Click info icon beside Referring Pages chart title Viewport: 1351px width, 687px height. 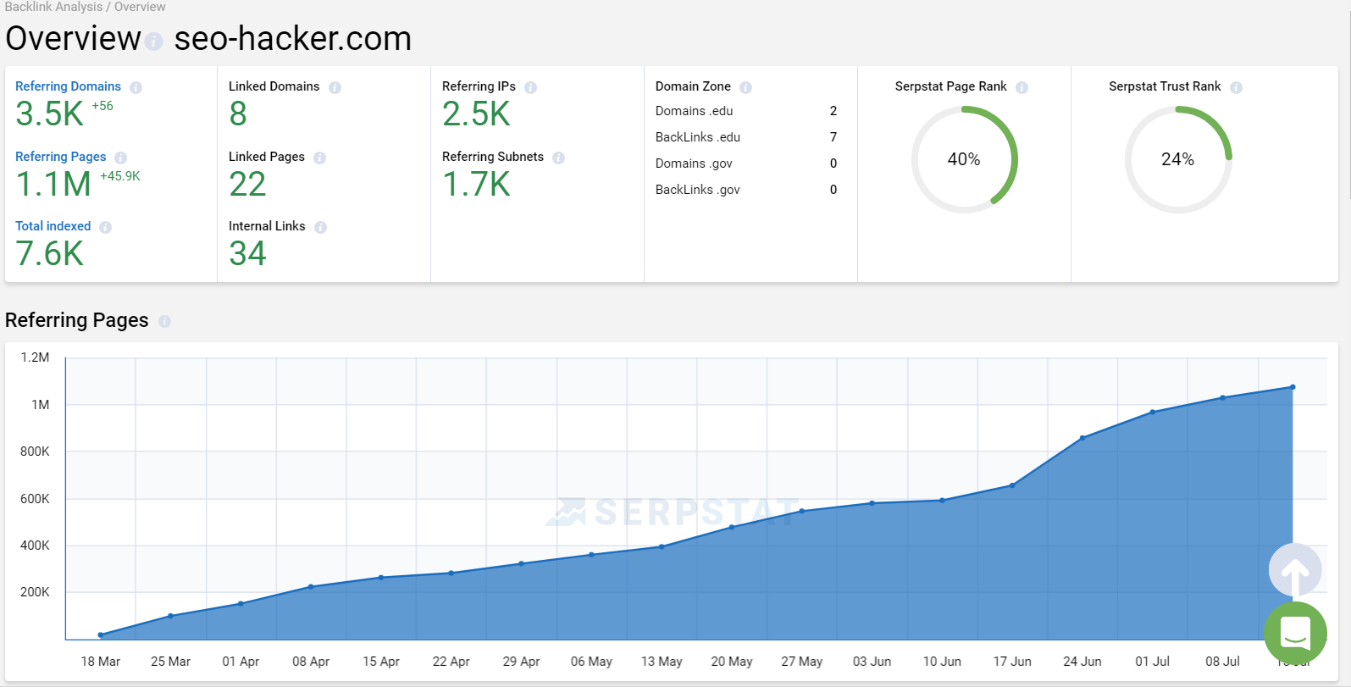click(164, 321)
